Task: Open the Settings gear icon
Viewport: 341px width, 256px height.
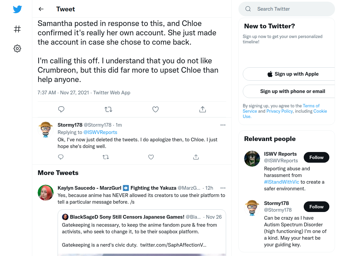Action: (17, 48)
